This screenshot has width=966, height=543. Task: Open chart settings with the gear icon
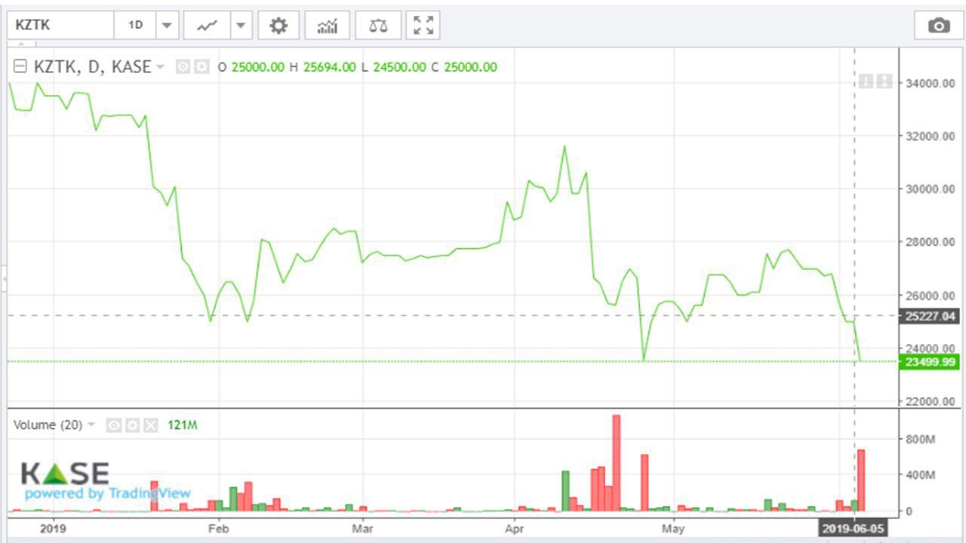[x=278, y=26]
